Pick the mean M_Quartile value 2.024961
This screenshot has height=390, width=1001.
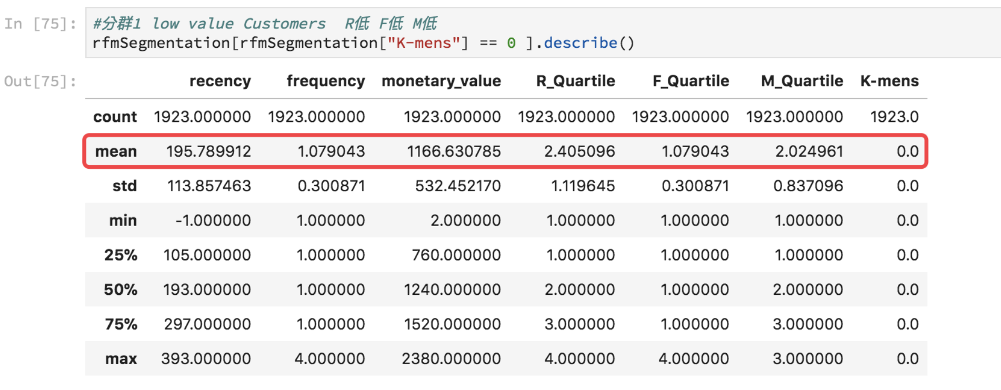click(x=809, y=151)
